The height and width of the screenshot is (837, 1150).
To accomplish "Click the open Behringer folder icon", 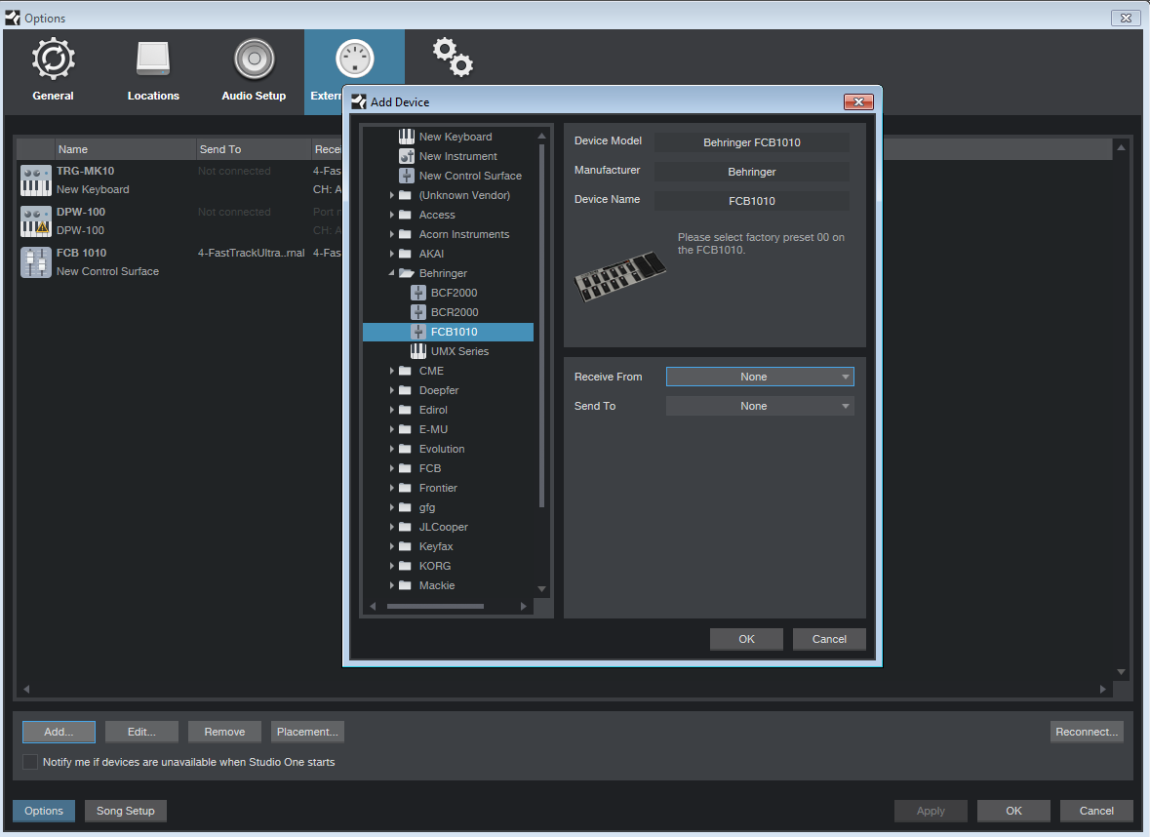I will [x=407, y=273].
